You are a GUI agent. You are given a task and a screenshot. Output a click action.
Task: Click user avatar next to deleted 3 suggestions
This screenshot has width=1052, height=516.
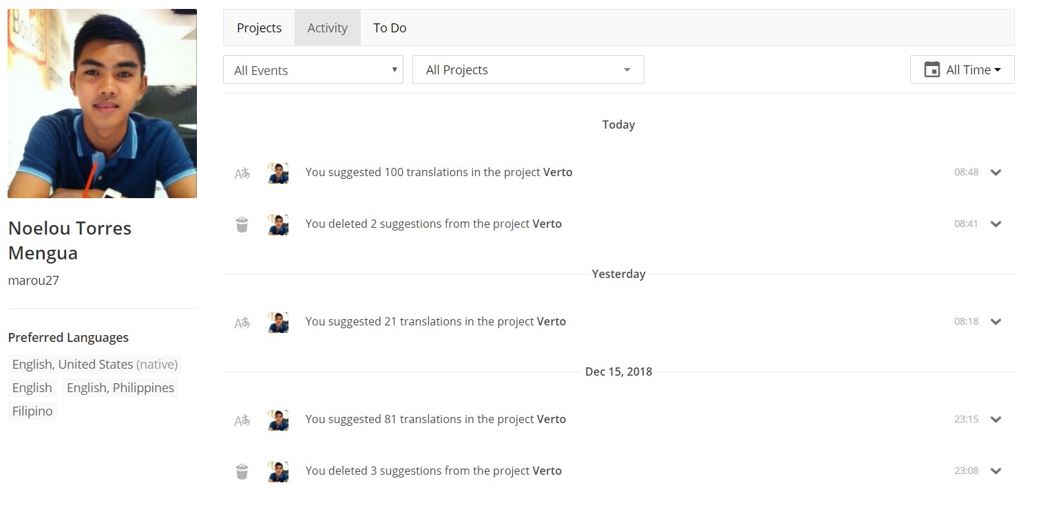tap(278, 471)
